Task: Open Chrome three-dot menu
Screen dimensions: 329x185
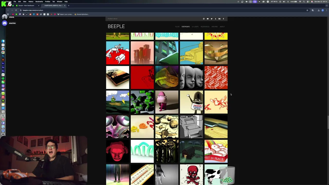Action: click(326, 10)
